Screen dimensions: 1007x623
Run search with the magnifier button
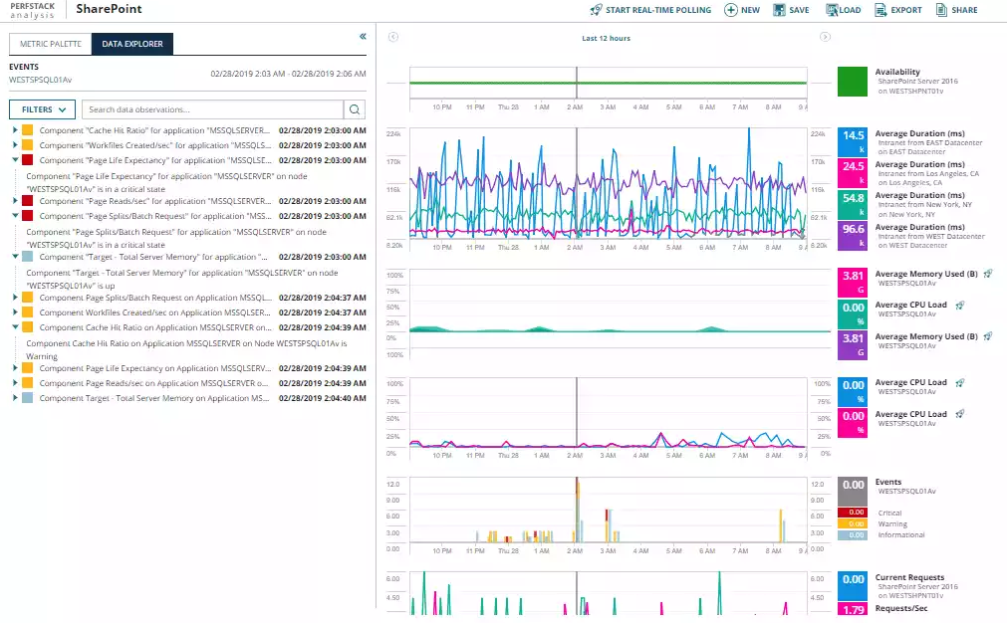point(355,109)
